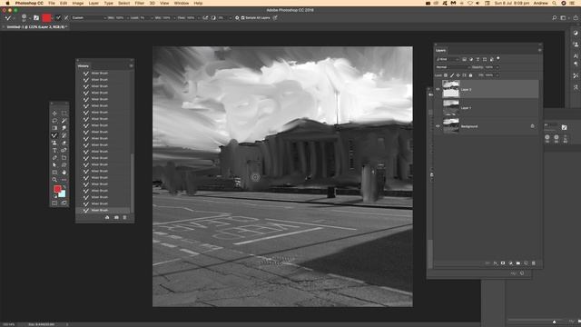
Task: Switch to the Layers tab
Action: pyautogui.click(x=441, y=51)
